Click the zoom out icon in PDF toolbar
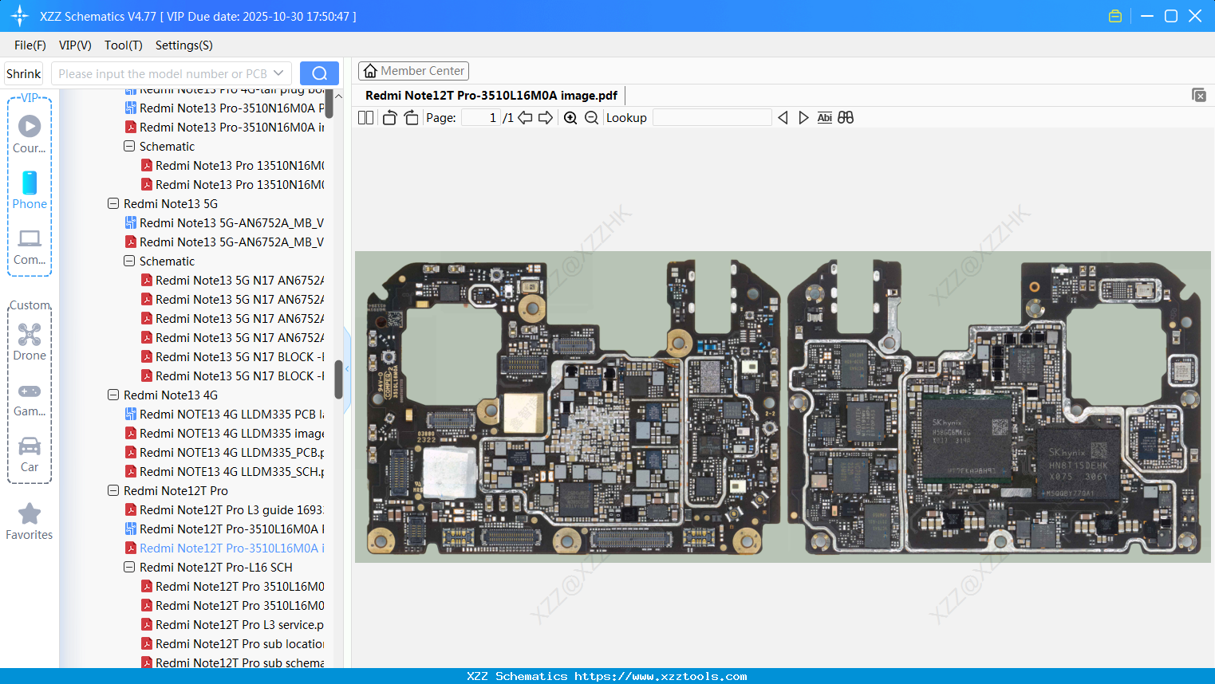This screenshot has width=1215, height=684. (x=591, y=117)
